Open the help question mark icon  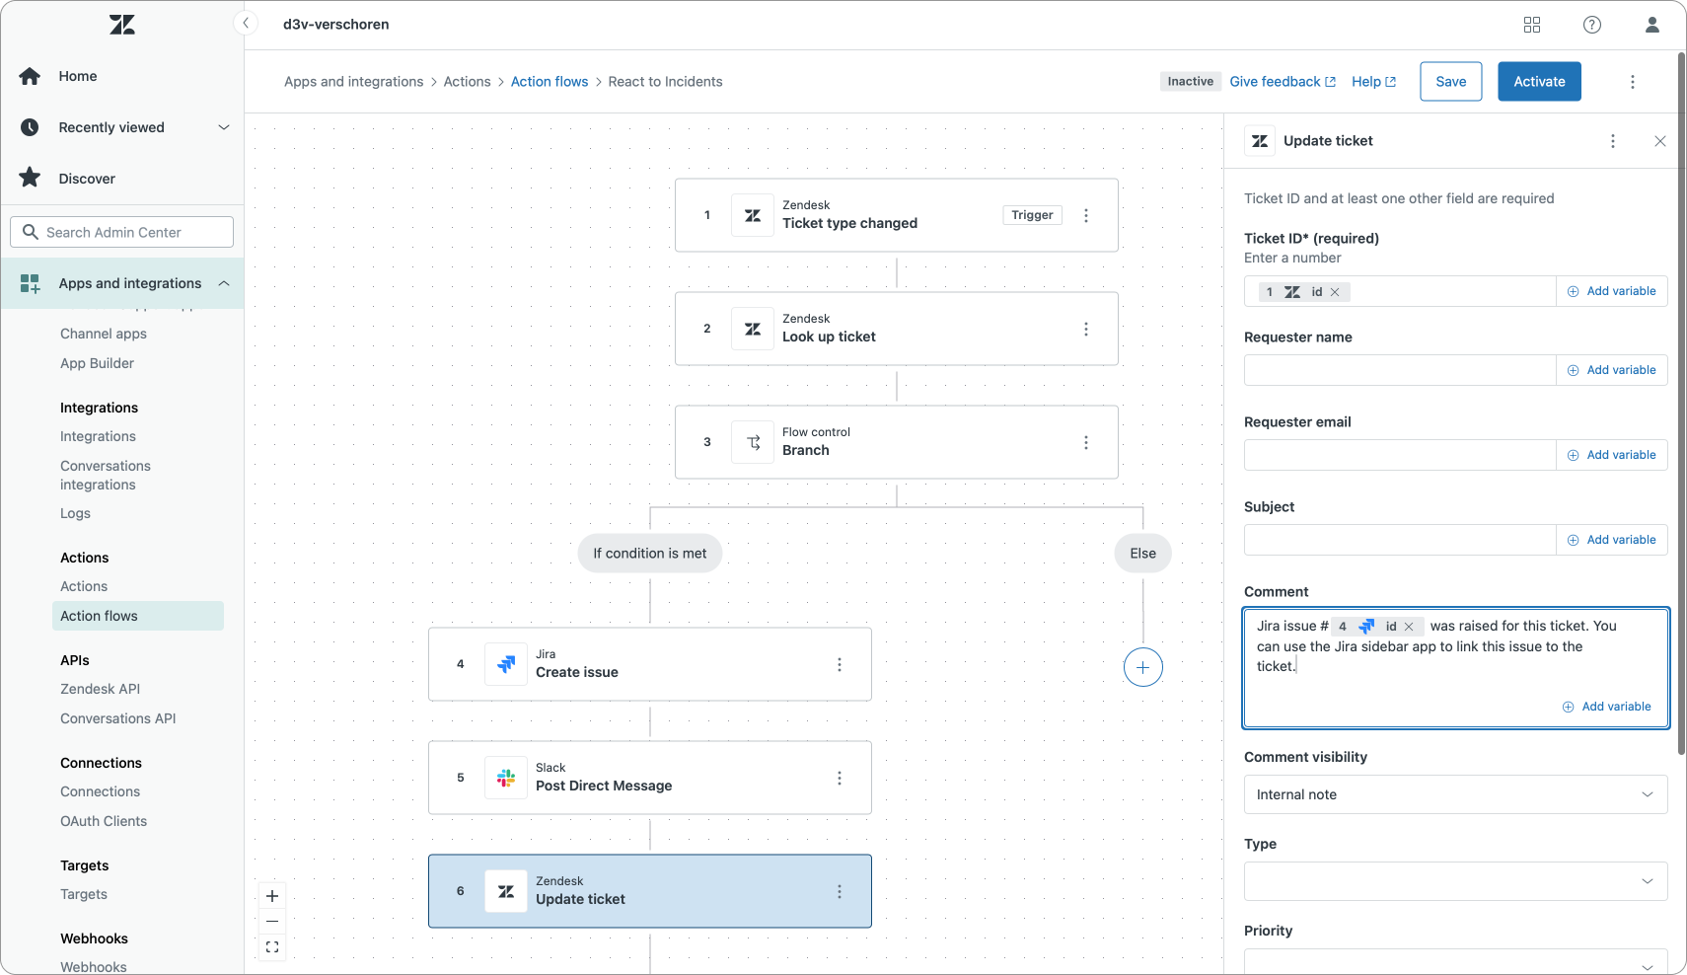click(x=1592, y=25)
